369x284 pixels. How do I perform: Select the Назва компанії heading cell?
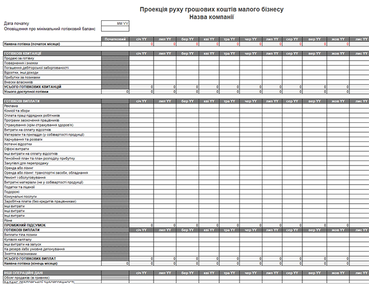[x=212, y=17]
